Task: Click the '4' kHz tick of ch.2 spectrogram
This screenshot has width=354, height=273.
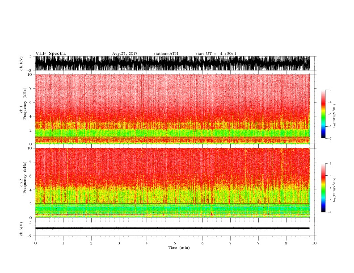Action: pos(31,190)
